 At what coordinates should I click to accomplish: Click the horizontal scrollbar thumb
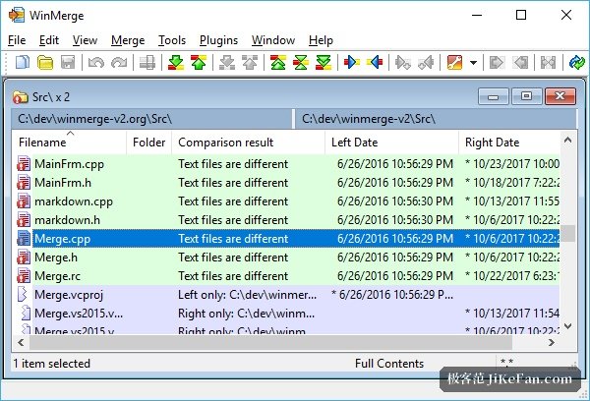[270, 342]
